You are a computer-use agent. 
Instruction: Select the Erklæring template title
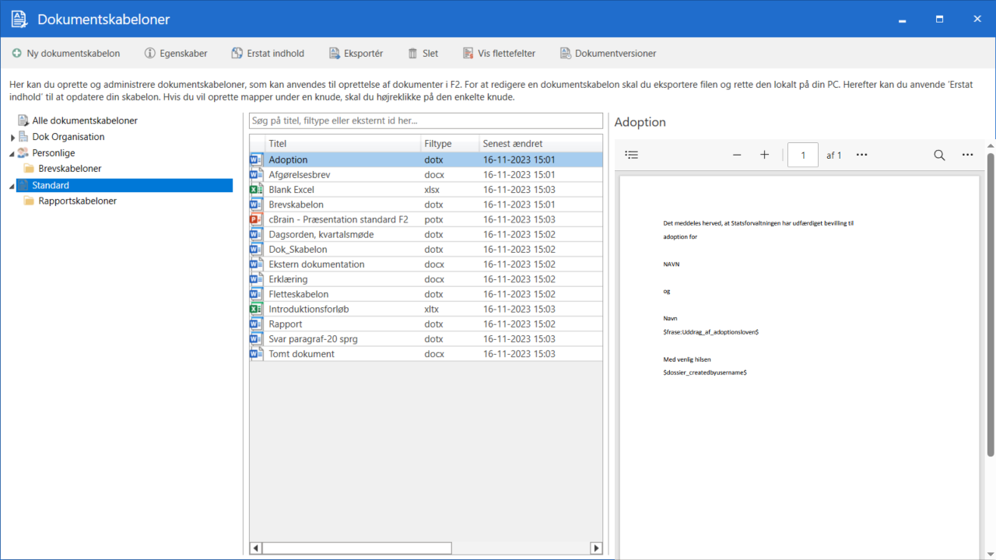(x=288, y=279)
